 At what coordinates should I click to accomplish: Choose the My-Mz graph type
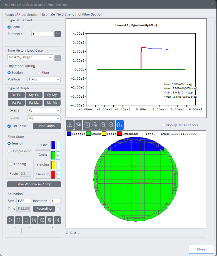(x=52, y=103)
